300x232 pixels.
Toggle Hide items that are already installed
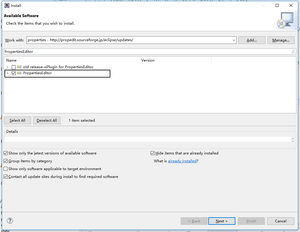coord(153,153)
